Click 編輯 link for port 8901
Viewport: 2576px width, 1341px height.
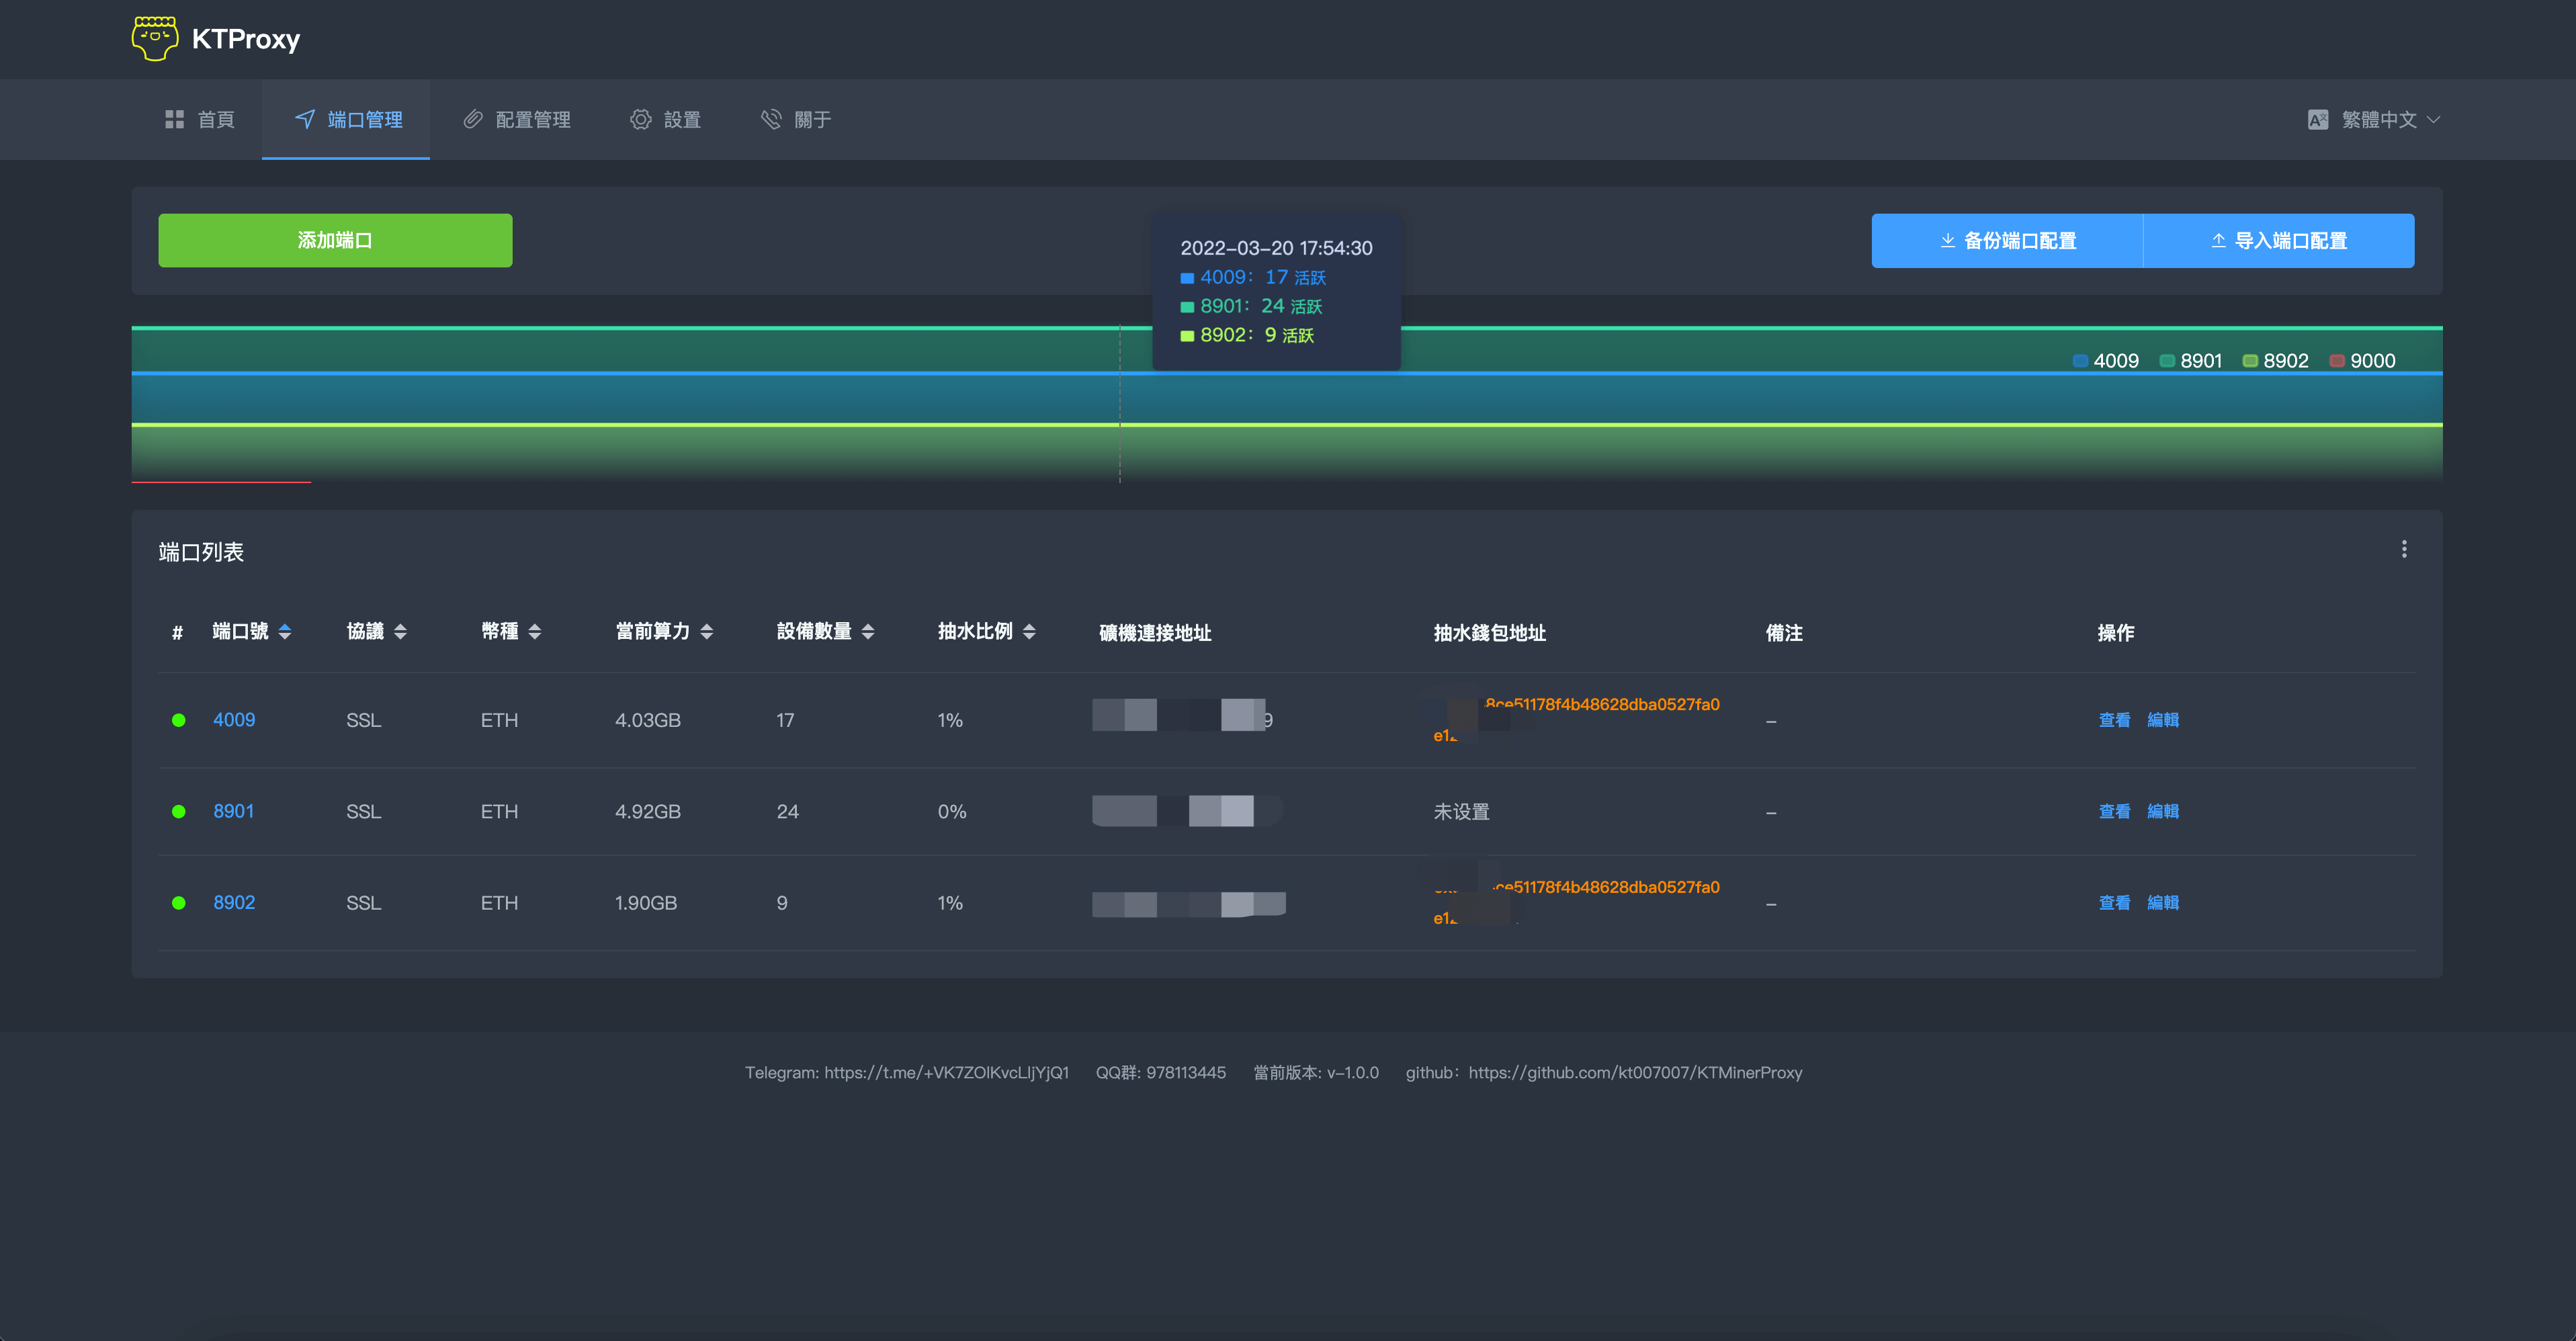(x=2163, y=811)
